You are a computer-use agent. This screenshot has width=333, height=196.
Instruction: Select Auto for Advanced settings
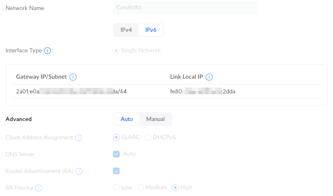126,119
